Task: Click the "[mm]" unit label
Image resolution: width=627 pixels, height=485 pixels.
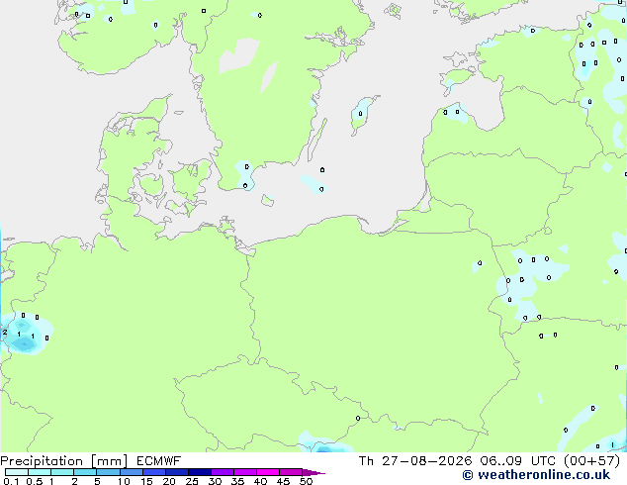Action: pyautogui.click(x=109, y=461)
